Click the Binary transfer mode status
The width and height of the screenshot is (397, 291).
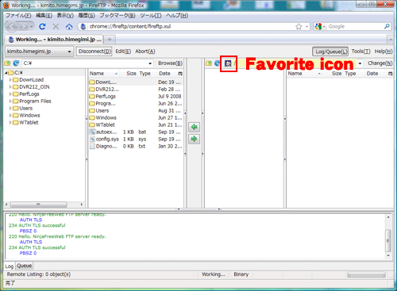[241, 274]
